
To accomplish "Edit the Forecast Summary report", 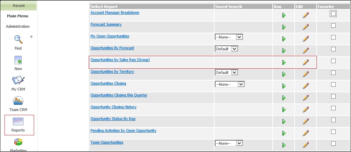I will [306, 27].
